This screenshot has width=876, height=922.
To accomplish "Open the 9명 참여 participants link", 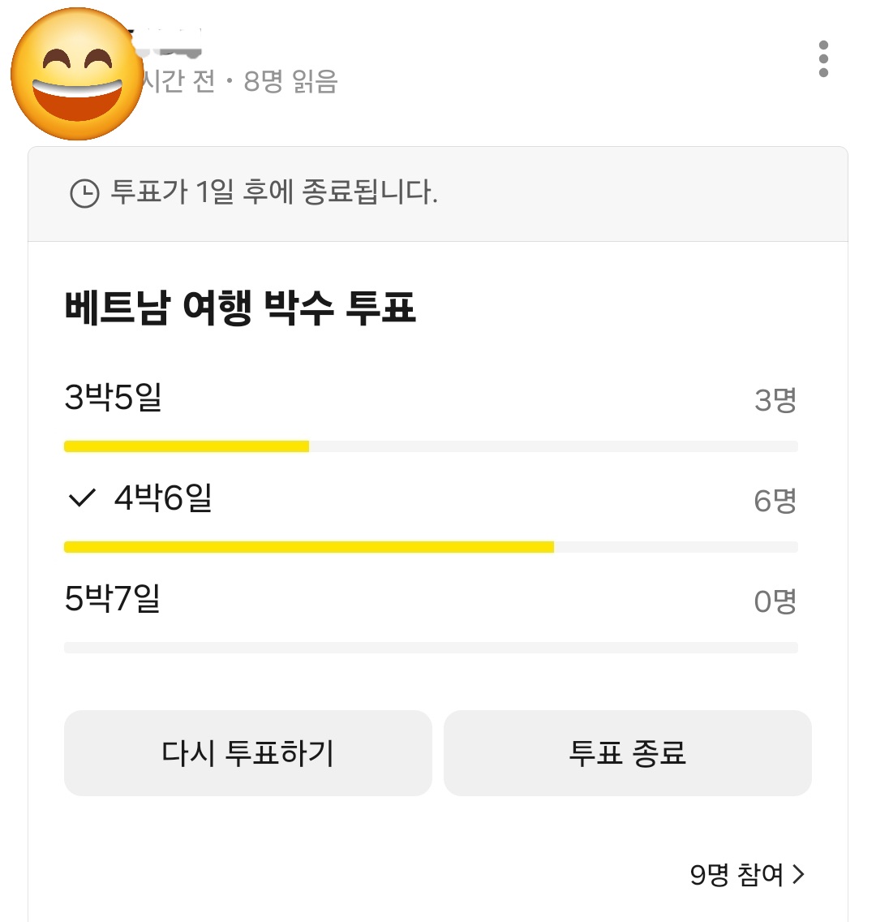I will [736, 874].
